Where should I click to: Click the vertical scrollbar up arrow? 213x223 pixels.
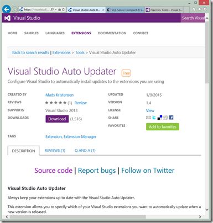207,18
